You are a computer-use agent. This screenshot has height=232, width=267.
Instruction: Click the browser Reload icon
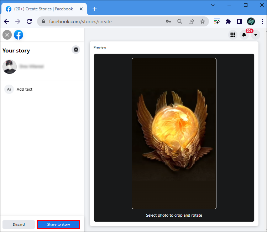(x=29, y=21)
